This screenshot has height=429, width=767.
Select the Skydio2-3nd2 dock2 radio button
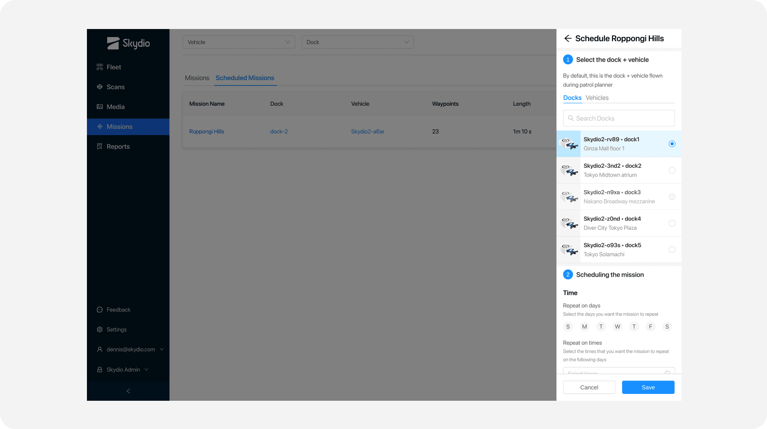[x=672, y=170]
